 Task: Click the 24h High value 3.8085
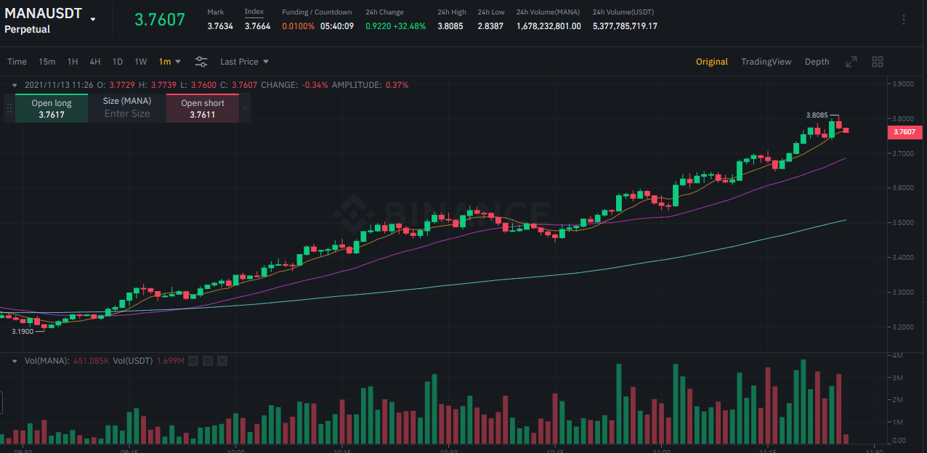[451, 26]
